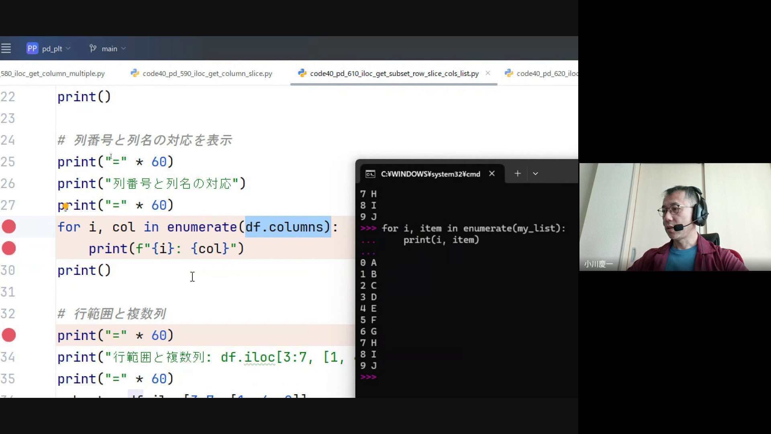Screen dimensions: 771x434
Task: Close the cmd terminal tab
Action: click(492, 174)
